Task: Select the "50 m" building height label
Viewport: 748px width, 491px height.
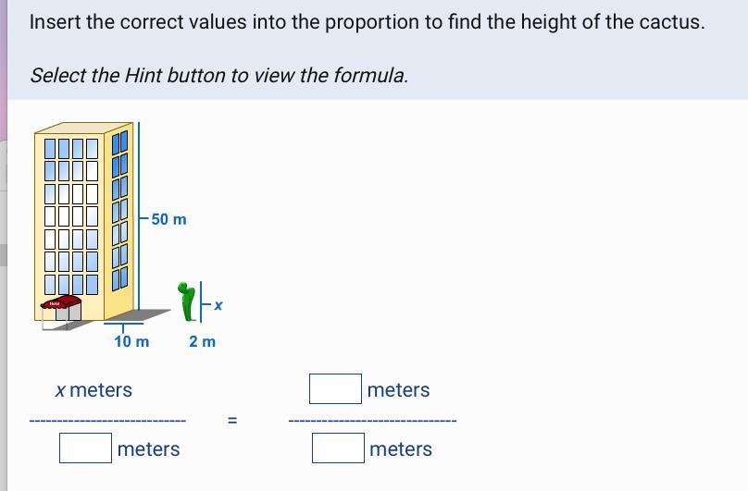Action: (168, 219)
